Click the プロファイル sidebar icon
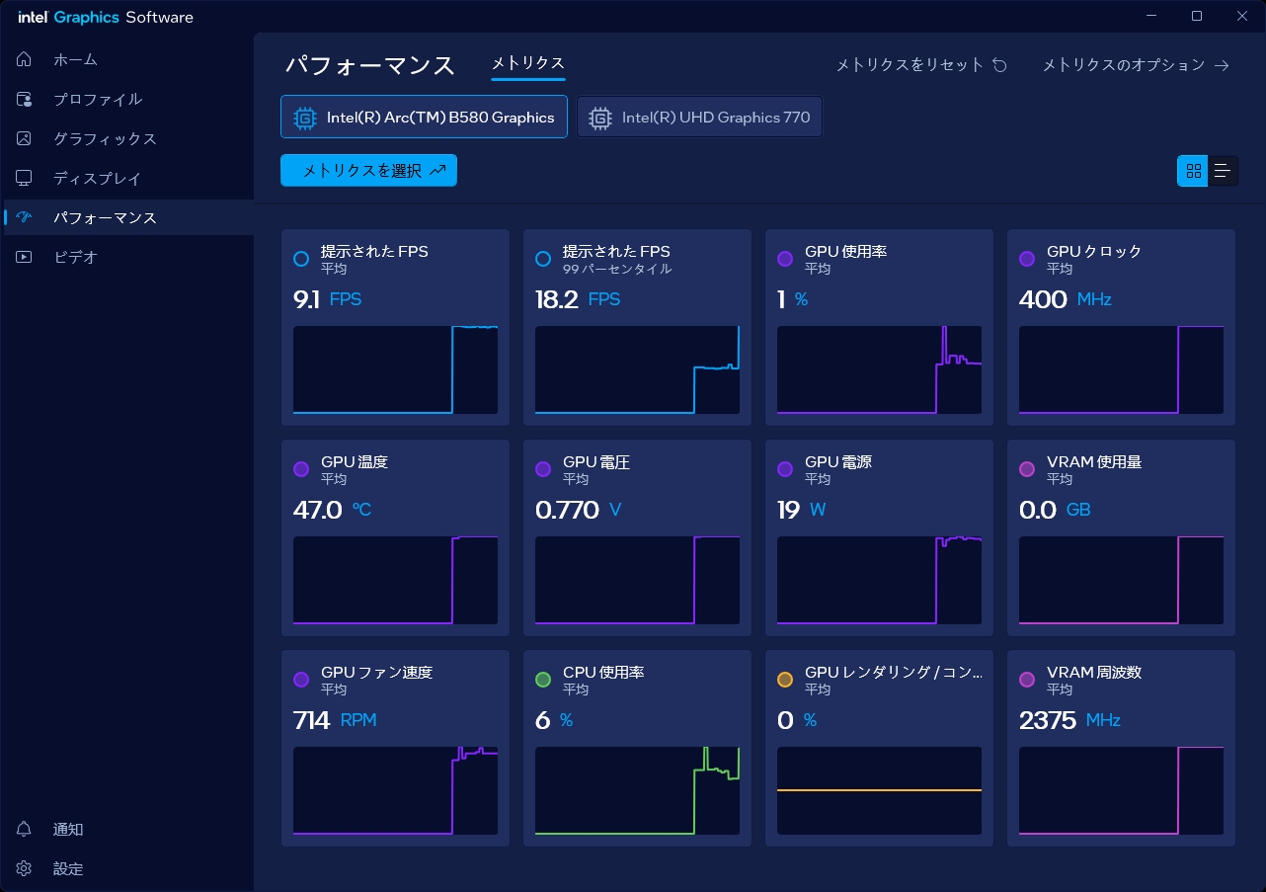1266x892 pixels. click(25, 99)
